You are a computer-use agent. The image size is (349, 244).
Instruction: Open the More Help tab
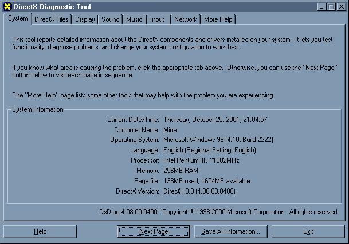(x=218, y=19)
